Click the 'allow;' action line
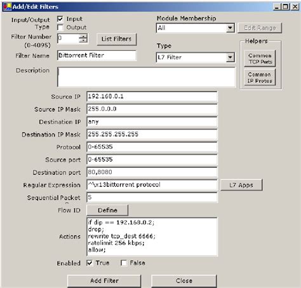 click(x=97, y=250)
